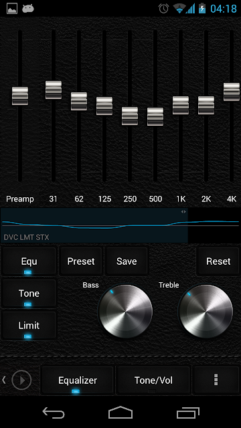Switch to the Equalizer tab

point(78,381)
